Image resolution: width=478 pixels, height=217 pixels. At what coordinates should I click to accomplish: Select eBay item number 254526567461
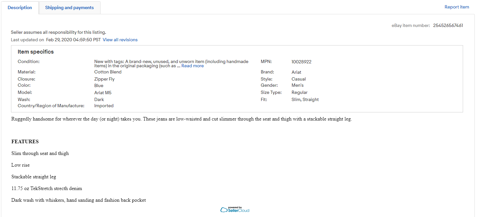click(448, 25)
